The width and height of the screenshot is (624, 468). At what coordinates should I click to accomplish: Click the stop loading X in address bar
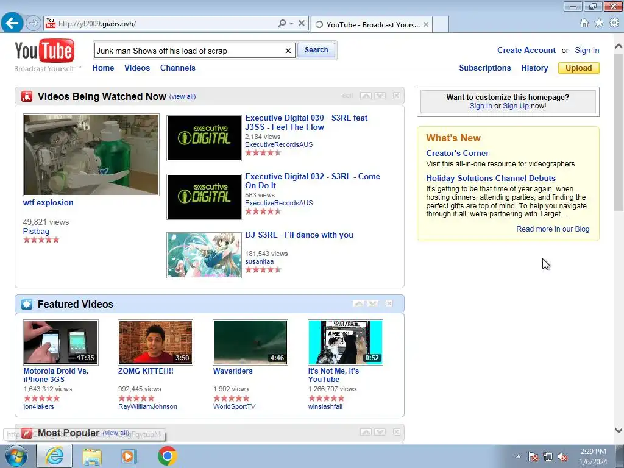(x=302, y=24)
